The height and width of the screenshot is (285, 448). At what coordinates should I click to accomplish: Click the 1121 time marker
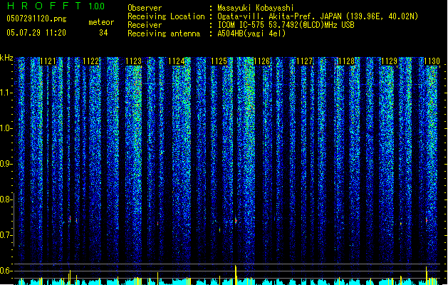click(x=48, y=61)
